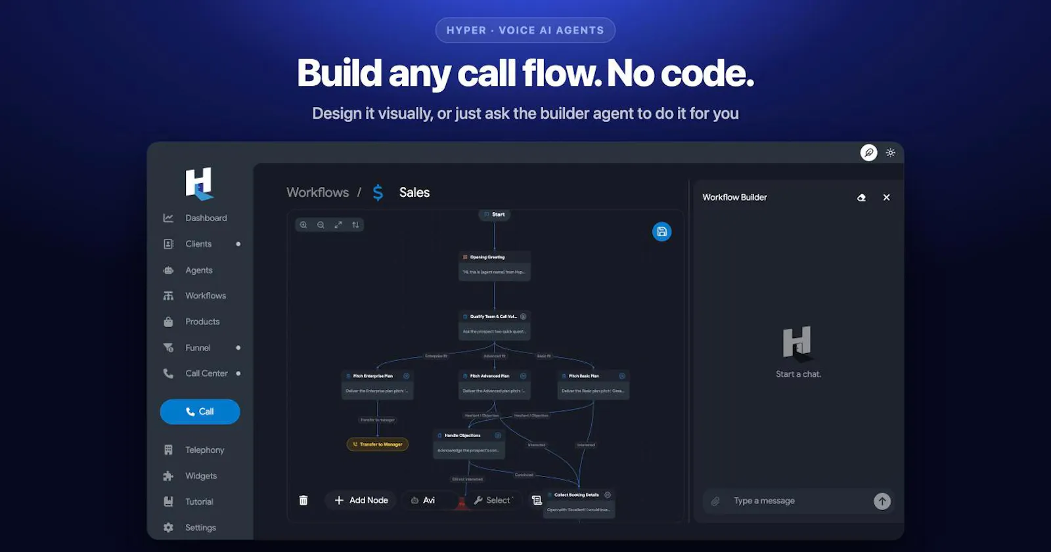Zoom in on the workflow canvas
Image resolution: width=1051 pixels, height=552 pixels.
pyautogui.click(x=303, y=225)
